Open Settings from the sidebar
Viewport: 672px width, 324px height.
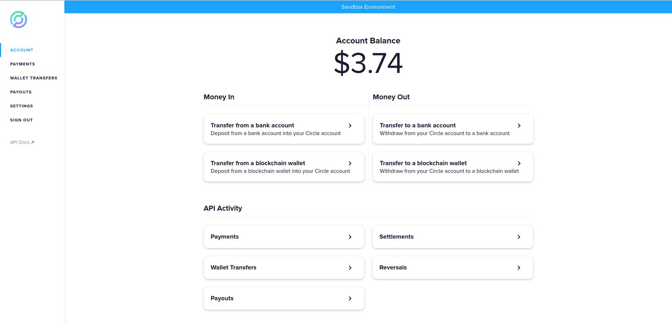tap(22, 106)
